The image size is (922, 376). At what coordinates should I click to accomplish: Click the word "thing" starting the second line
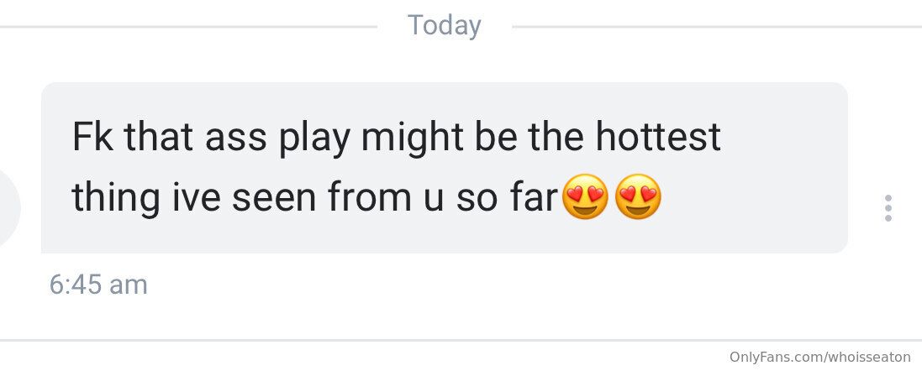point(116,199)
